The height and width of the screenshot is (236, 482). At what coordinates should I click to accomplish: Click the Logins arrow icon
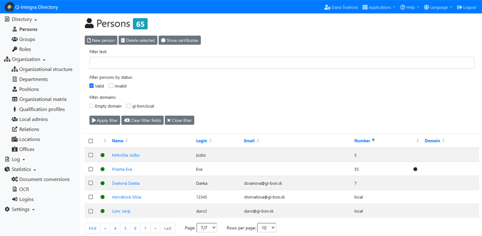14,199
